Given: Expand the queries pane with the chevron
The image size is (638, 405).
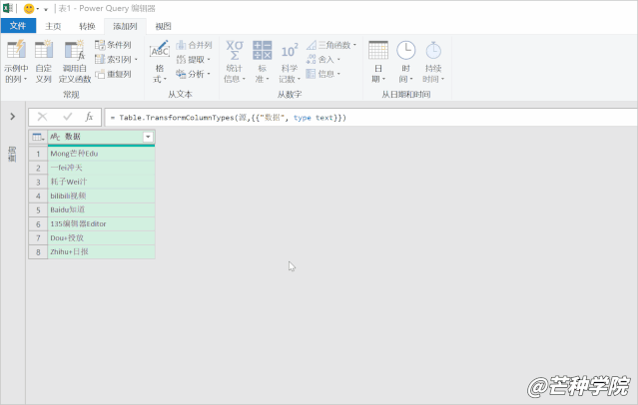Looking at the screenshot, I should point(12,117).
